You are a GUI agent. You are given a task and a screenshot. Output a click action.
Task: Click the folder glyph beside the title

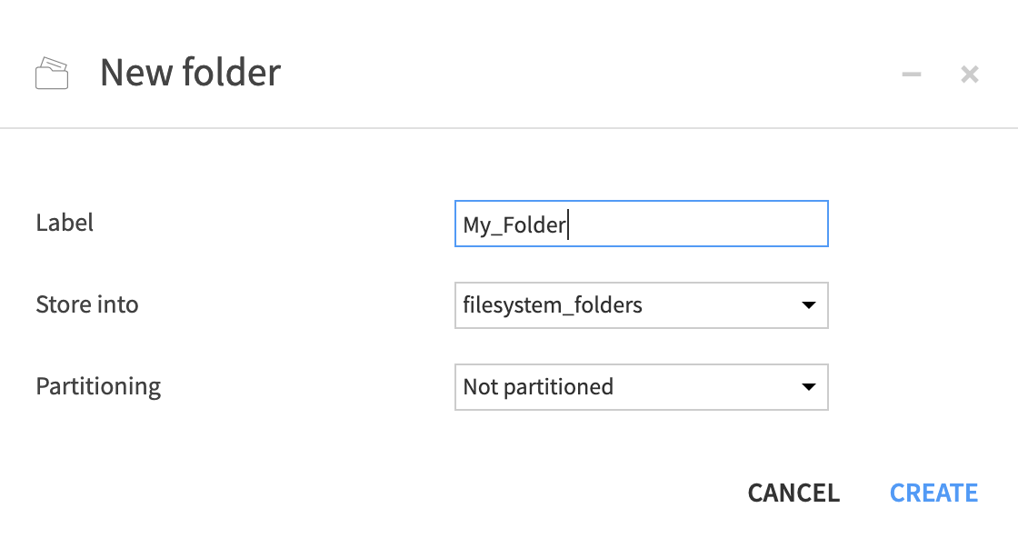tap(52, 73)
